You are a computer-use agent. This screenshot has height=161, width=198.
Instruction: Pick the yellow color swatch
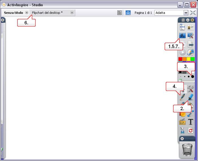(x=189, y=59)
